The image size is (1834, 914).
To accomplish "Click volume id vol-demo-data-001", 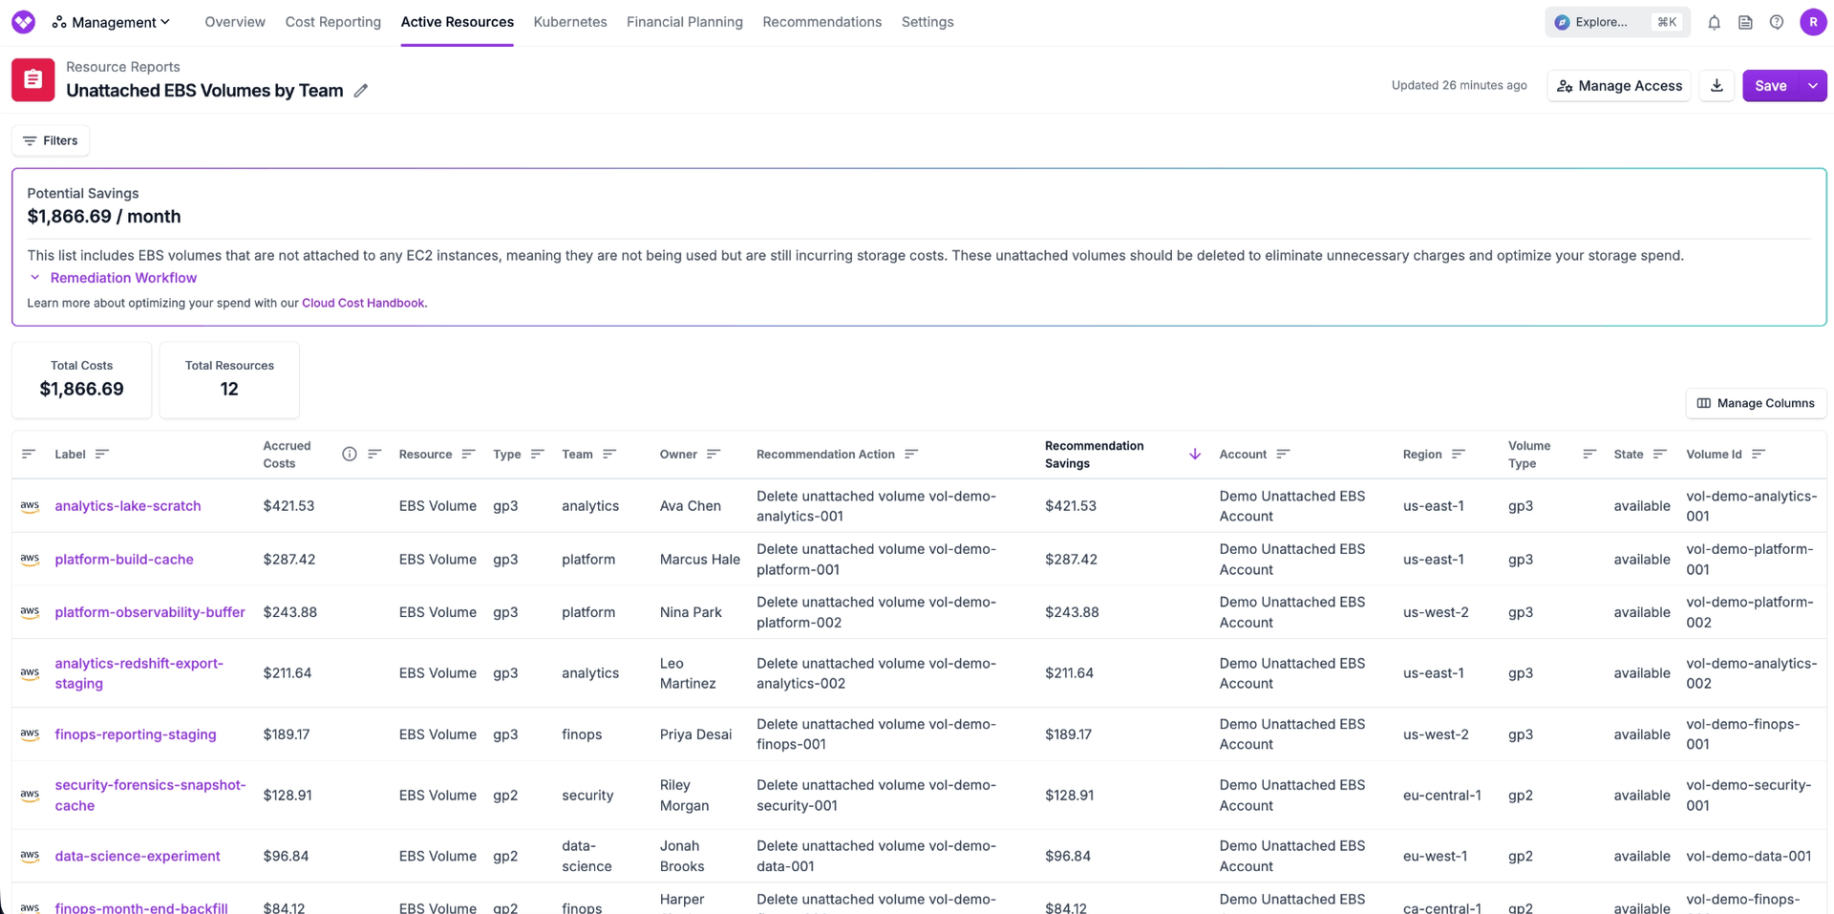I will [x=1749, y=857].
